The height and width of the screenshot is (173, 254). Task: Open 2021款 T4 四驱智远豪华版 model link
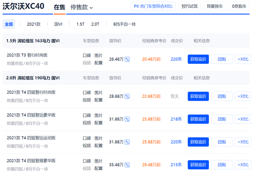[x=31, y=115]
